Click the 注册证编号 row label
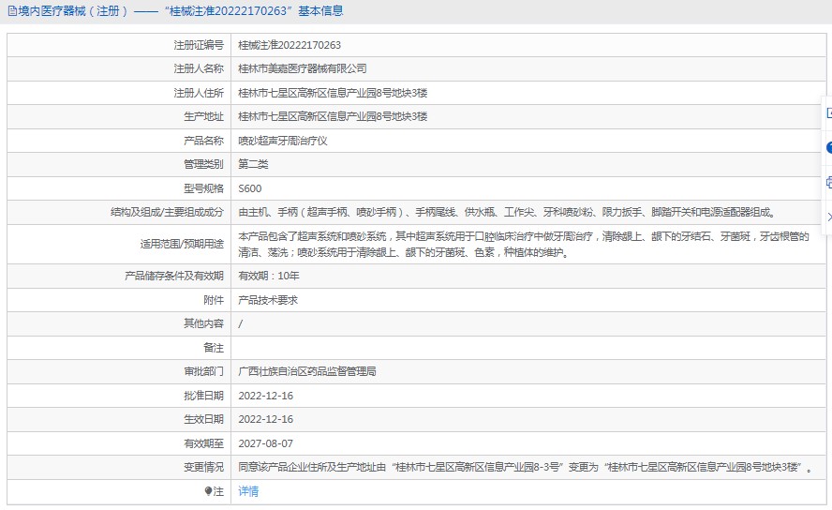 199,45
